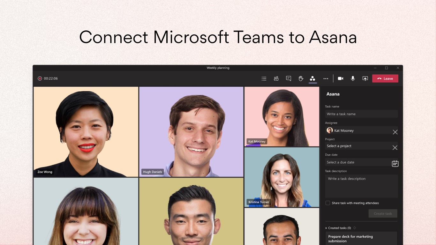436x245 pixels.
Task: Leave the Weekly planning meeting
Action: pyautogui.click(x=385, y=78)
